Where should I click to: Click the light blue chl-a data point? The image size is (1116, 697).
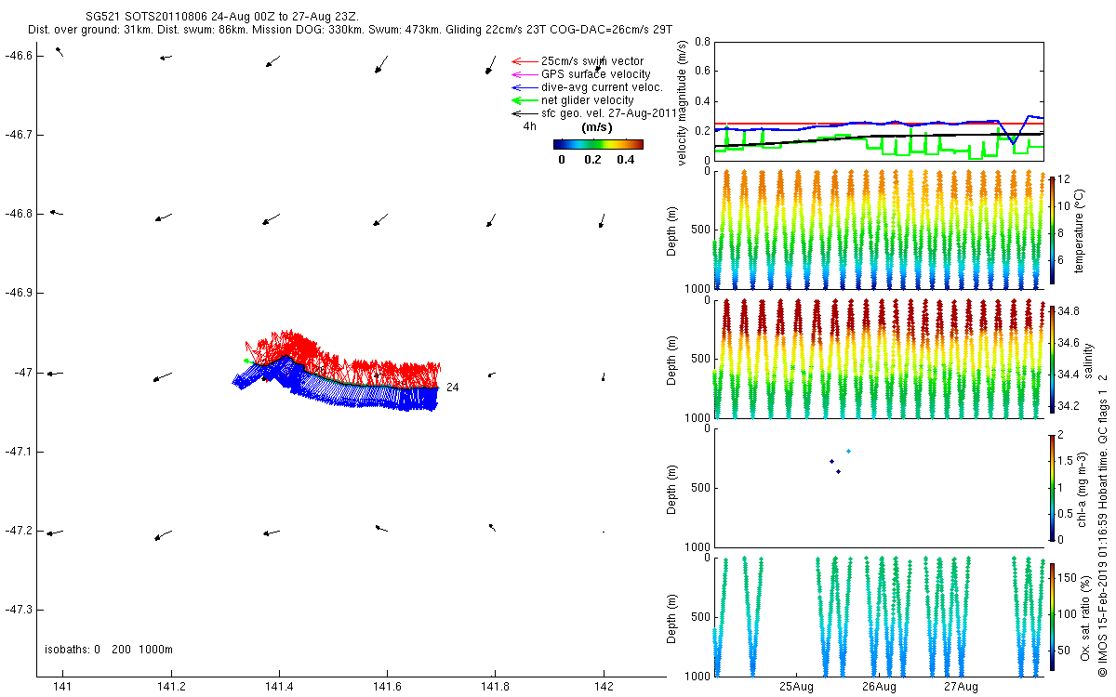pyautogui.click(x=848, y=452)
